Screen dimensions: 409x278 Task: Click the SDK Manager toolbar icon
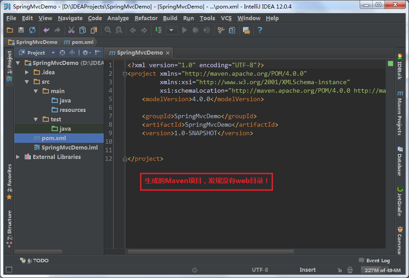pyautogui.click(x=246, y=30)
